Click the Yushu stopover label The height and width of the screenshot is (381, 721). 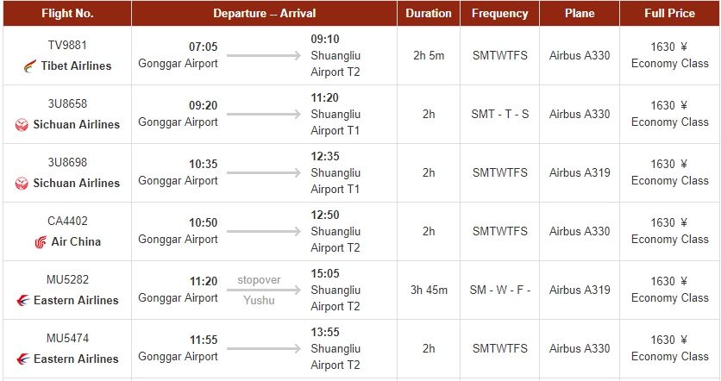[259, 300]
